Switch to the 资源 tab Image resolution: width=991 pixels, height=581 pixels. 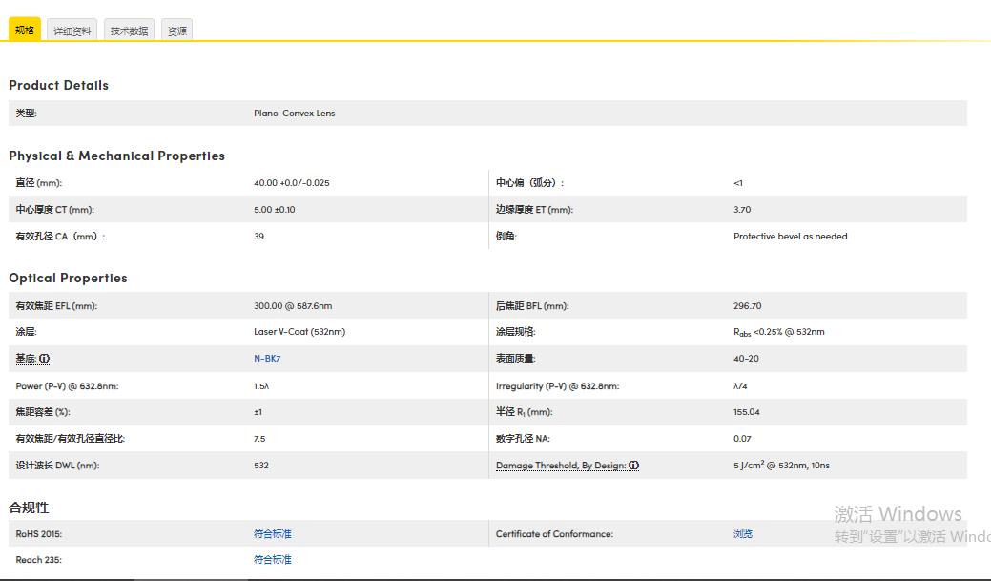tap(176, 30)
